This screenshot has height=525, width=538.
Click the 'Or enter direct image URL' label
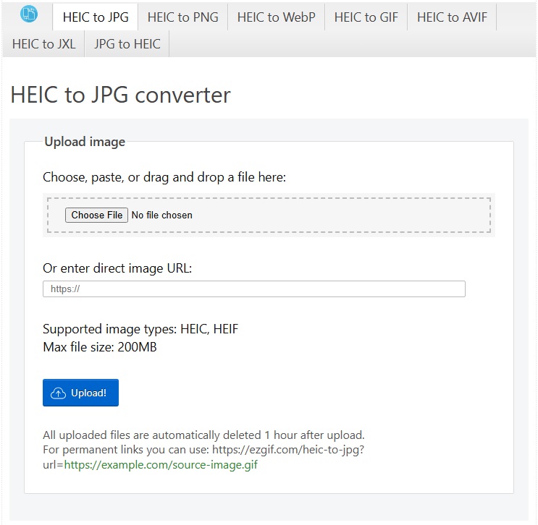(117, 268)
